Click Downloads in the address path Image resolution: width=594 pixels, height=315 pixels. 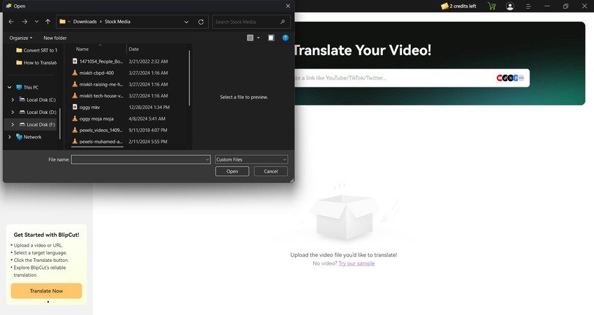(x=85, y=22)
